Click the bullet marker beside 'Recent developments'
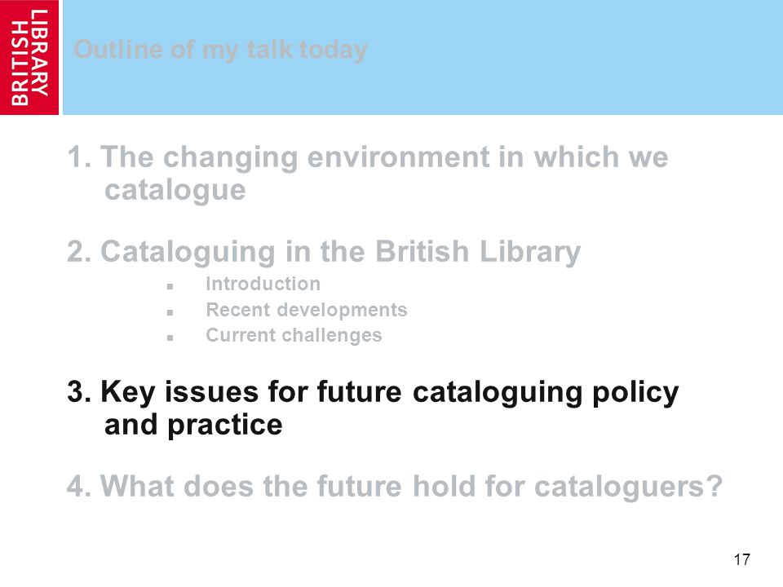This screenshot has width=783, height=587. click(x=170, y=312)
